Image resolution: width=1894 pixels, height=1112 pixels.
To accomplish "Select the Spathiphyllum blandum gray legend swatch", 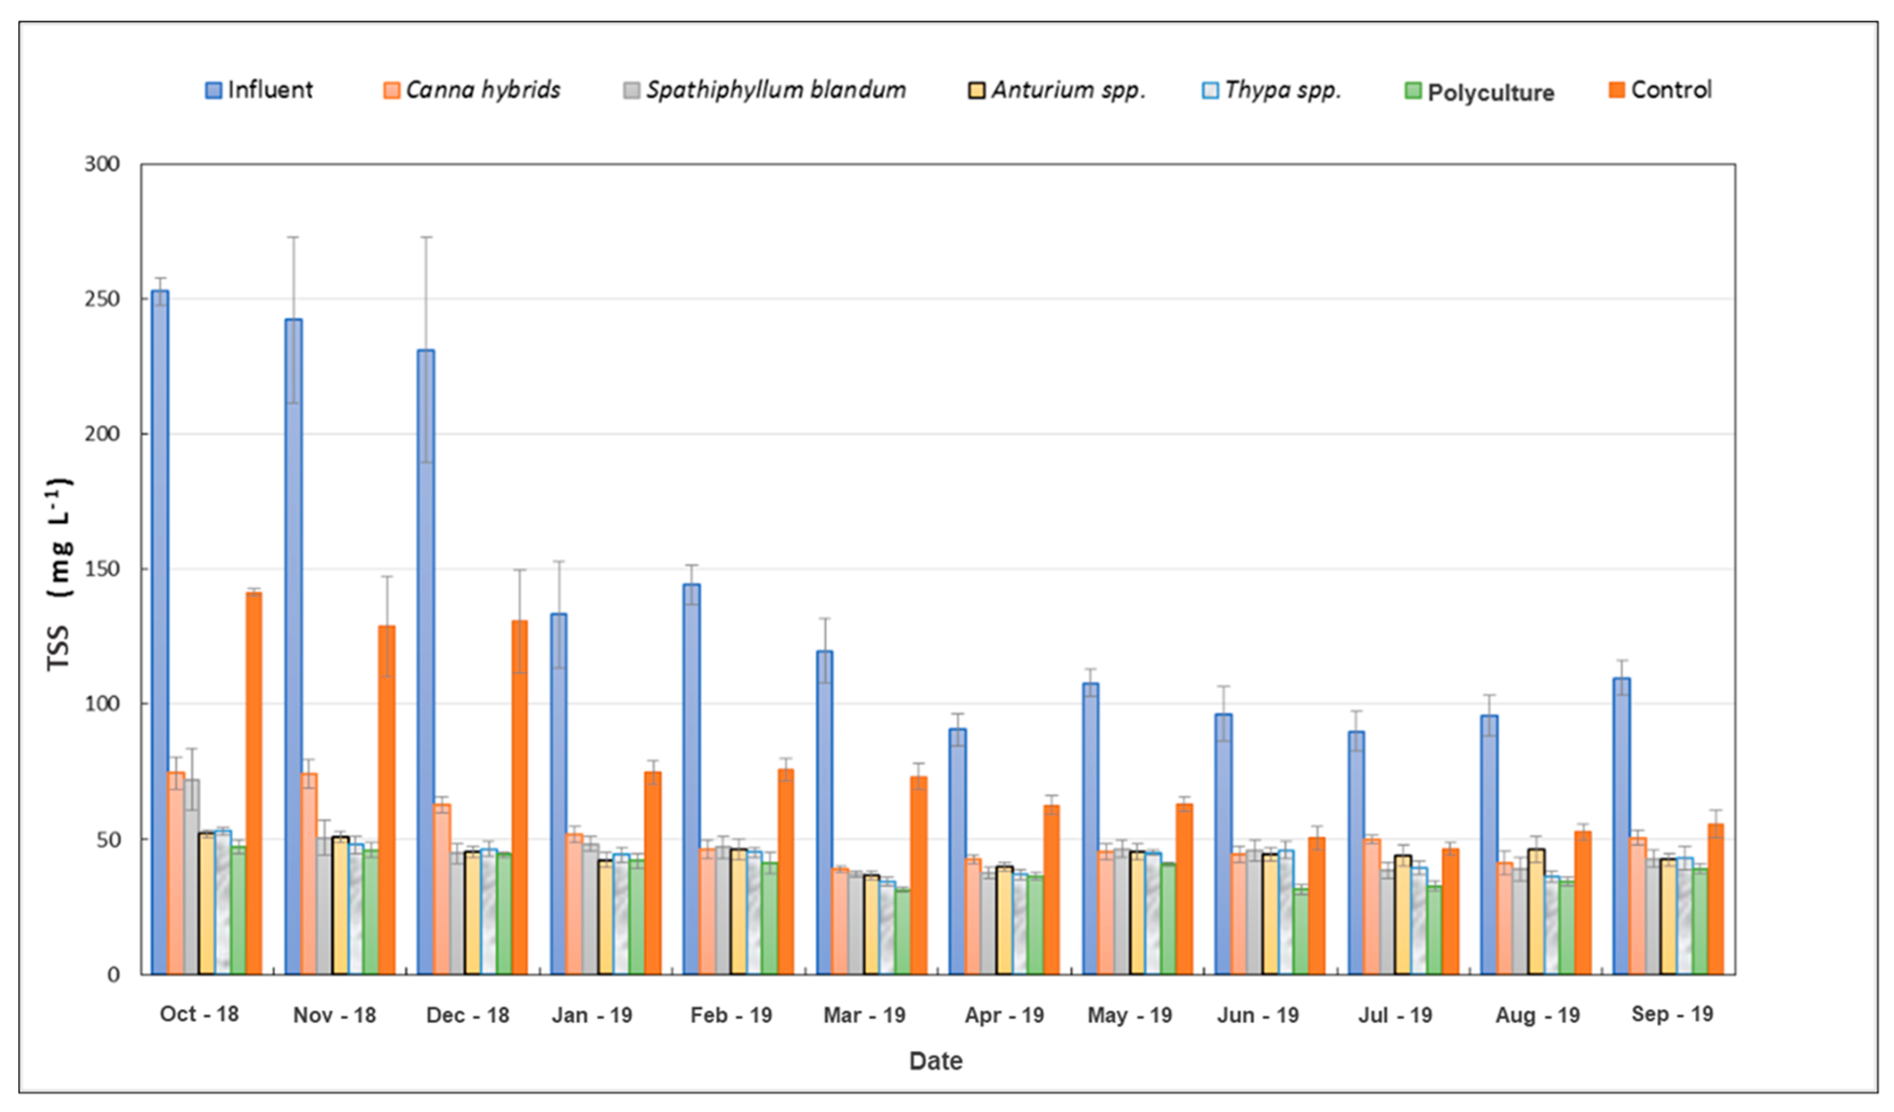I will (x=632, y=91).
